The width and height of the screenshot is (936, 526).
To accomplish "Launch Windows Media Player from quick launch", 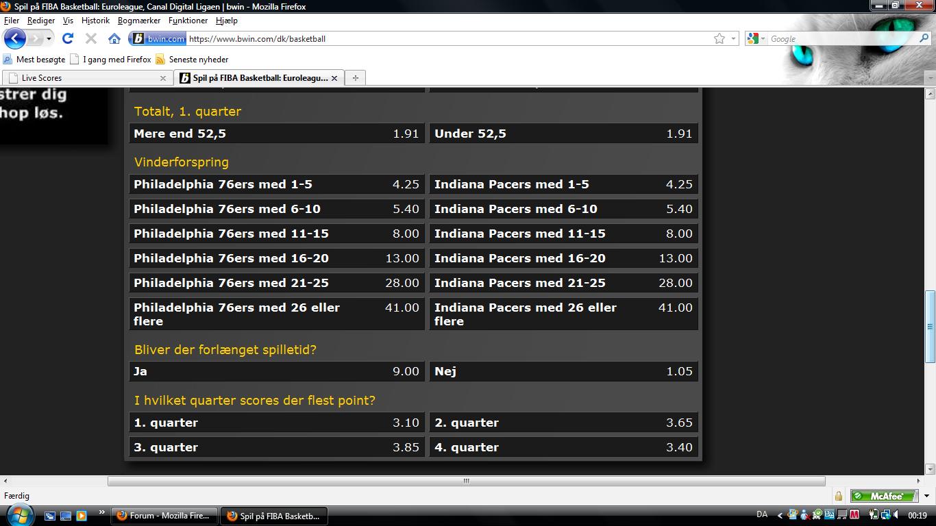I will (x=82, y=516).
